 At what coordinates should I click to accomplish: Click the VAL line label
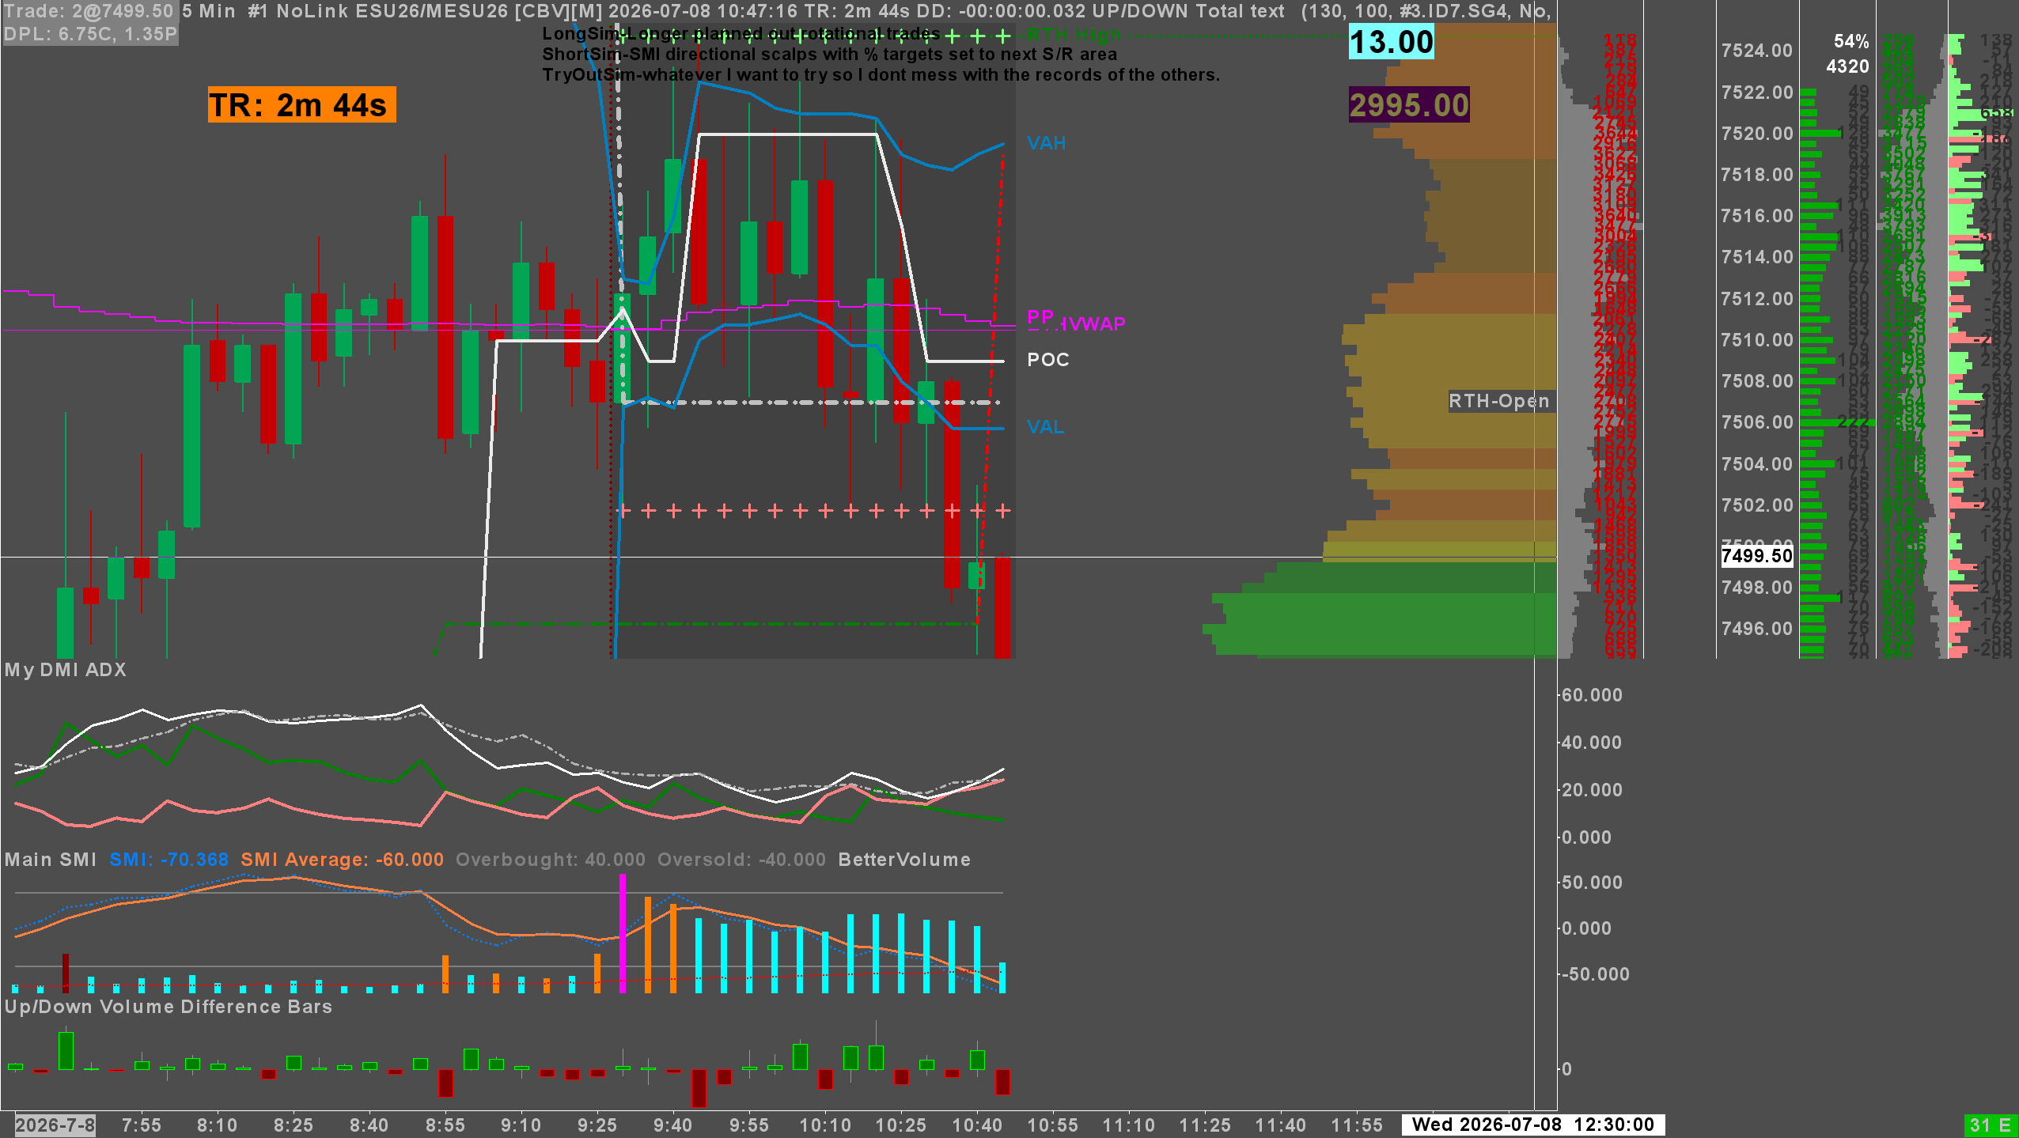[1045, 427]
